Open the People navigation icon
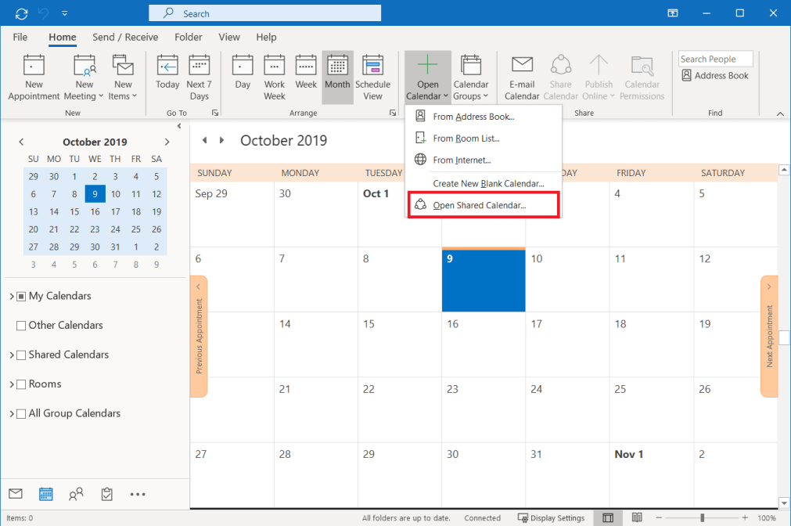Screen dimensions: 791x526 point(76,494)
